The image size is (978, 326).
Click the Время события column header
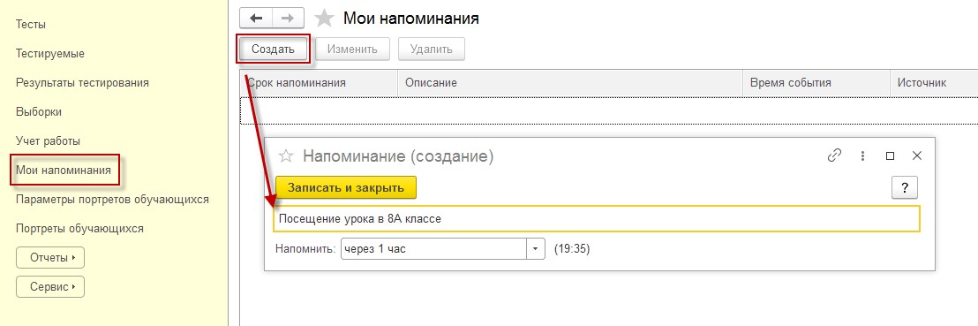coord(816,82)
